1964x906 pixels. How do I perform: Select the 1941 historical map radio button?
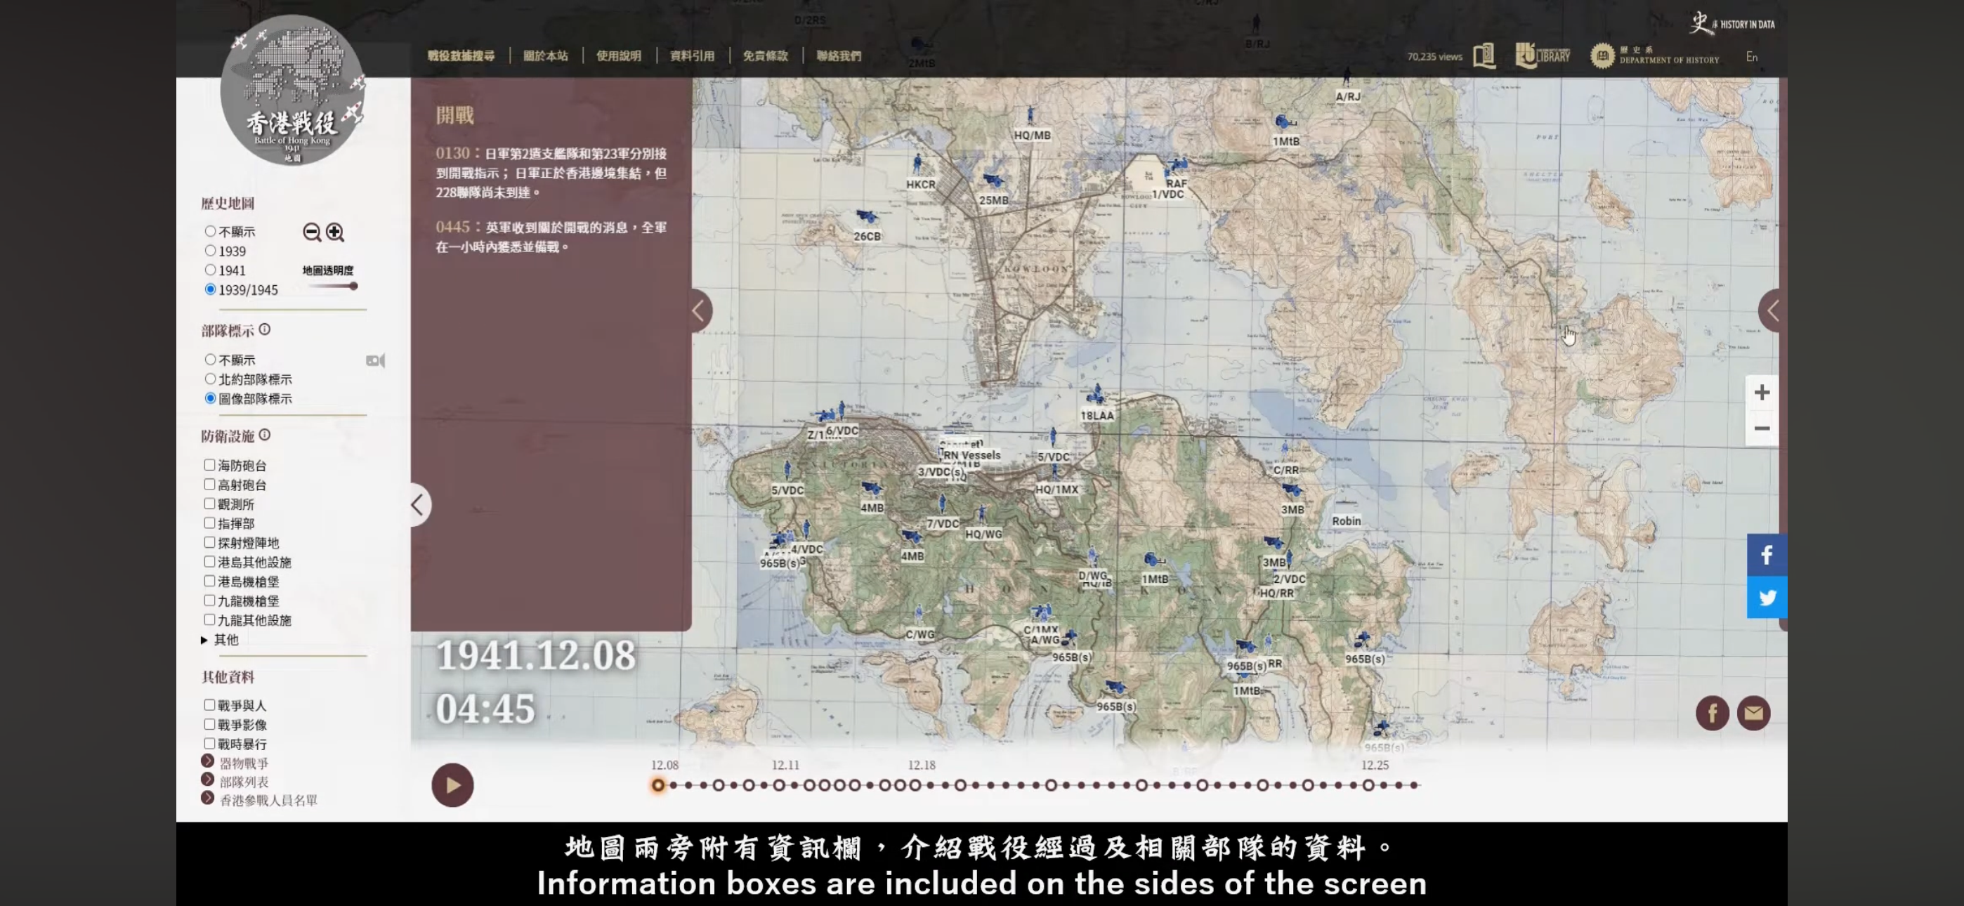point(211,270)
